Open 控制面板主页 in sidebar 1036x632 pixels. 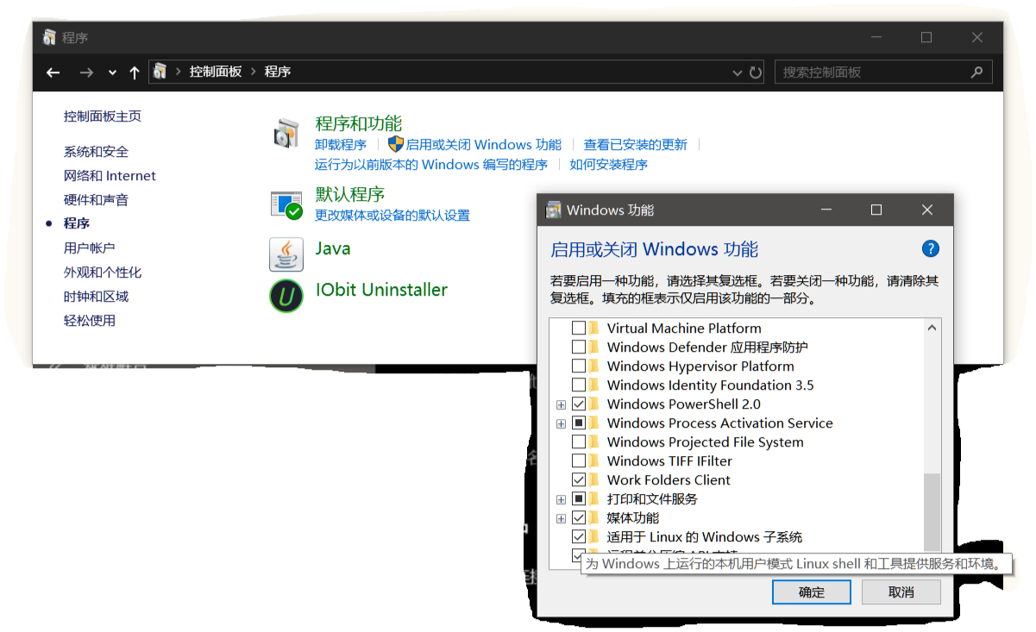pyautogui.click(x=103, y=116)
